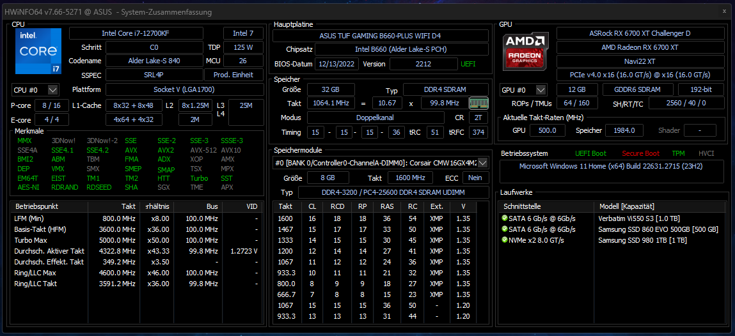Click the Alder Lake-S 840 codename field

(154, 61)
